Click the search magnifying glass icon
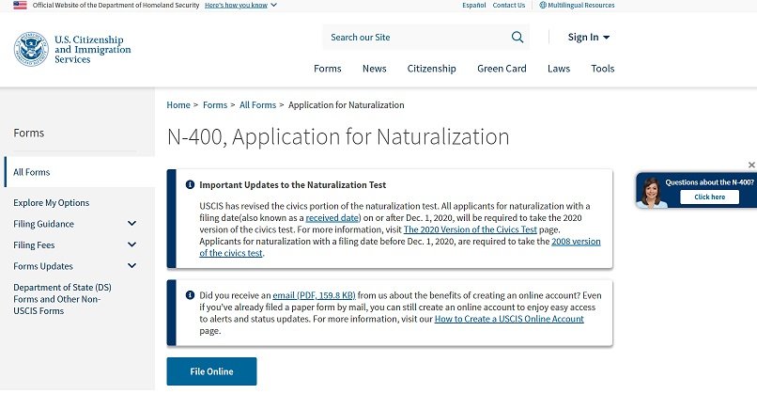Image resolution: width=757 pixels, height=394 pixels. [518, 38]
